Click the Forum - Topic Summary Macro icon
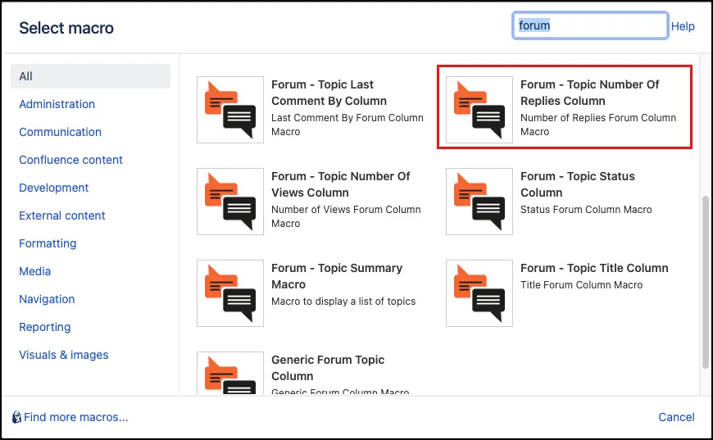713x440 pixels. [230, 293]
